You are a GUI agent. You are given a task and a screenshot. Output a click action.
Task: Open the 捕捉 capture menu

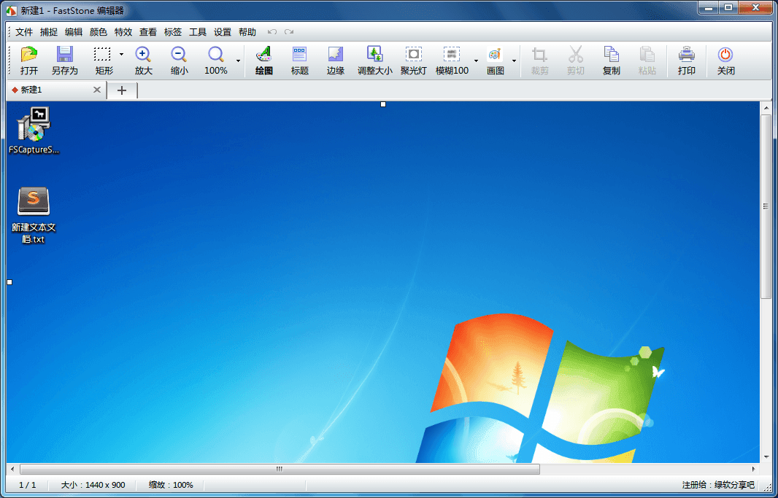[49, 32]
